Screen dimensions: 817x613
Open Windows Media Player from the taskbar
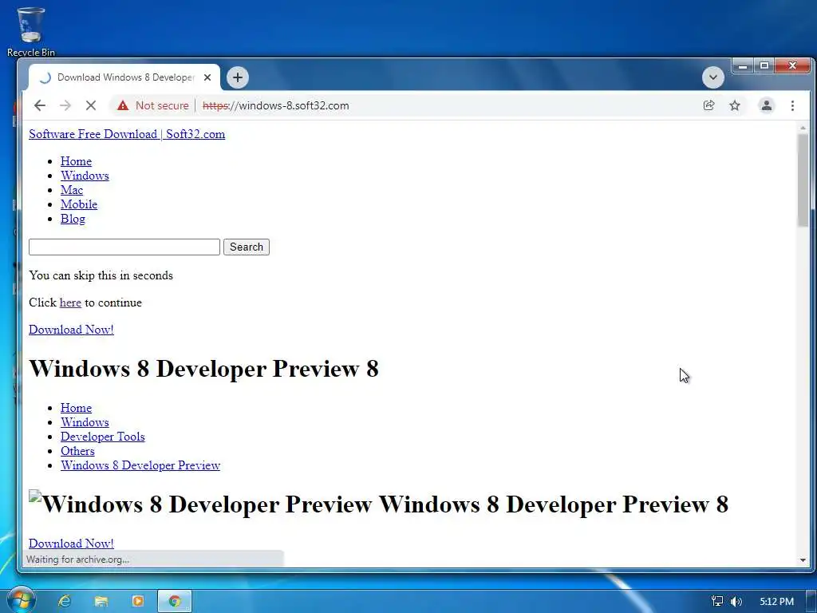coord(137,601)
